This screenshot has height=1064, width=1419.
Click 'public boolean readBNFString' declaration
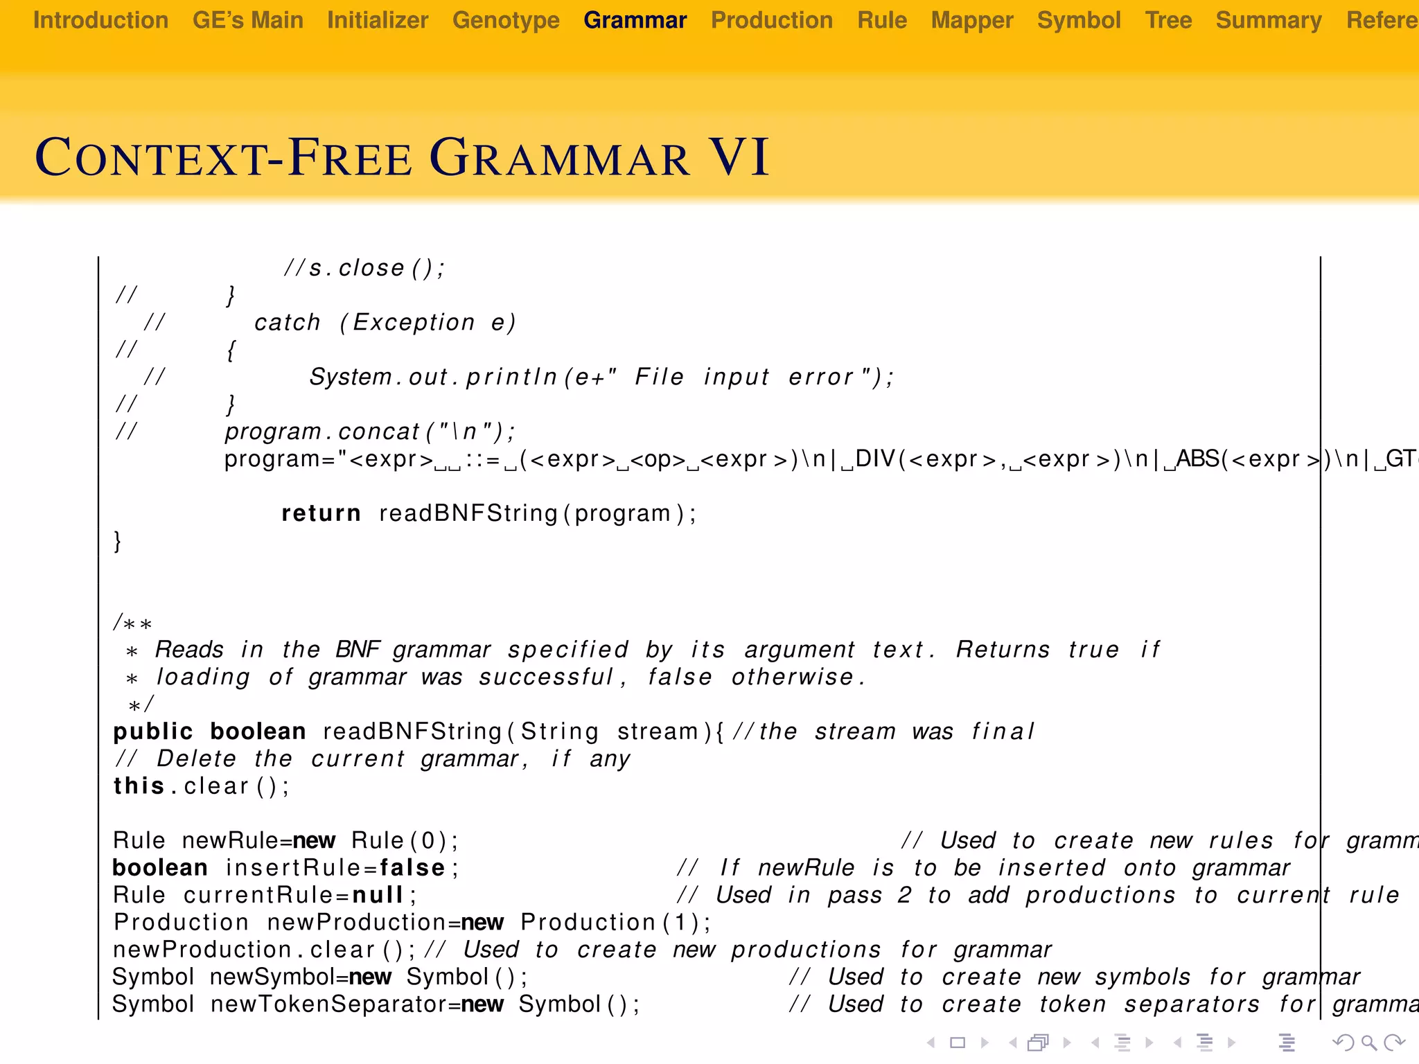tap(574, 731)
